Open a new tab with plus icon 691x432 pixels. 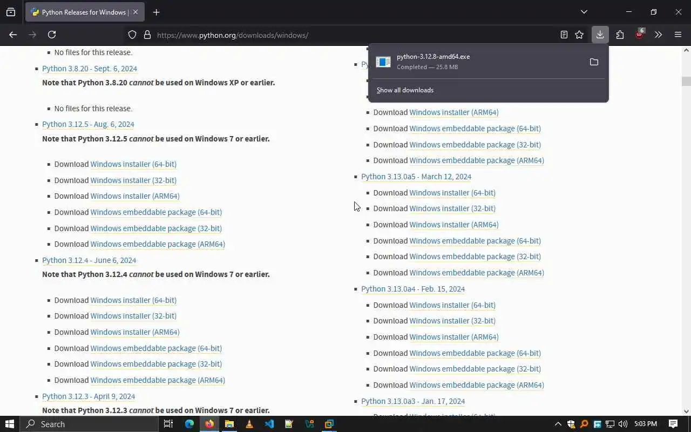pyautogui.click(x=156, y=12)
